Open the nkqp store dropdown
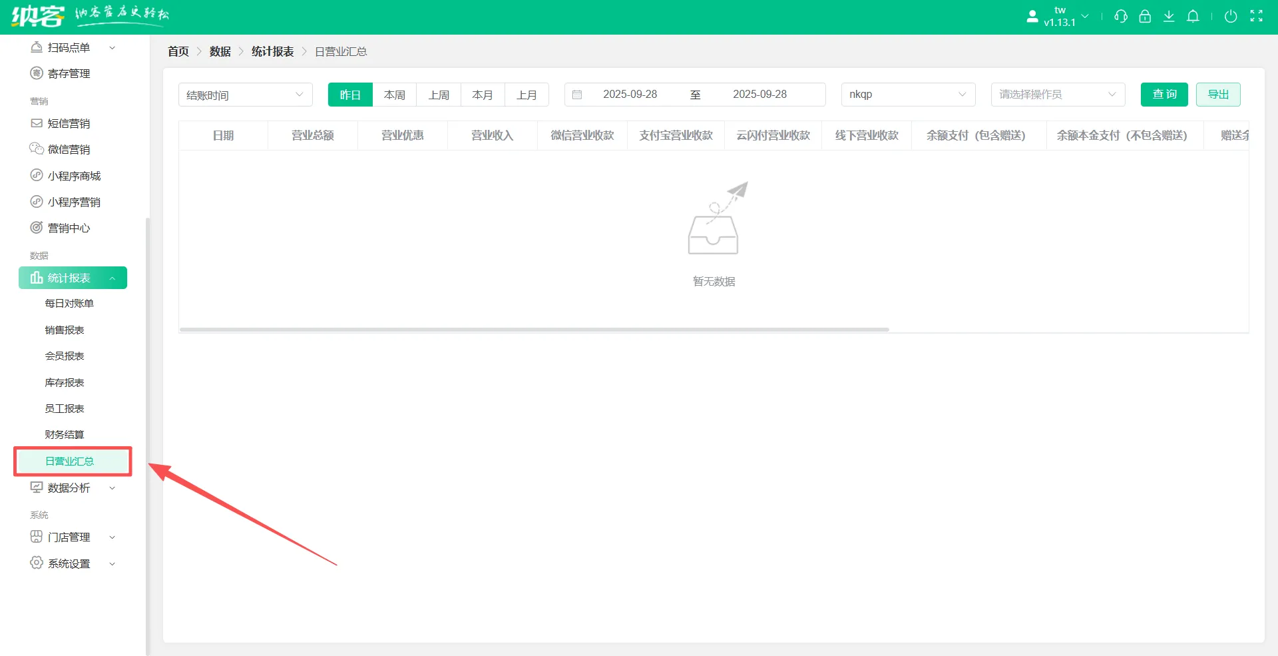This screenshot has width=1278, height=656. pyautogui.click(x=908, y=95)
